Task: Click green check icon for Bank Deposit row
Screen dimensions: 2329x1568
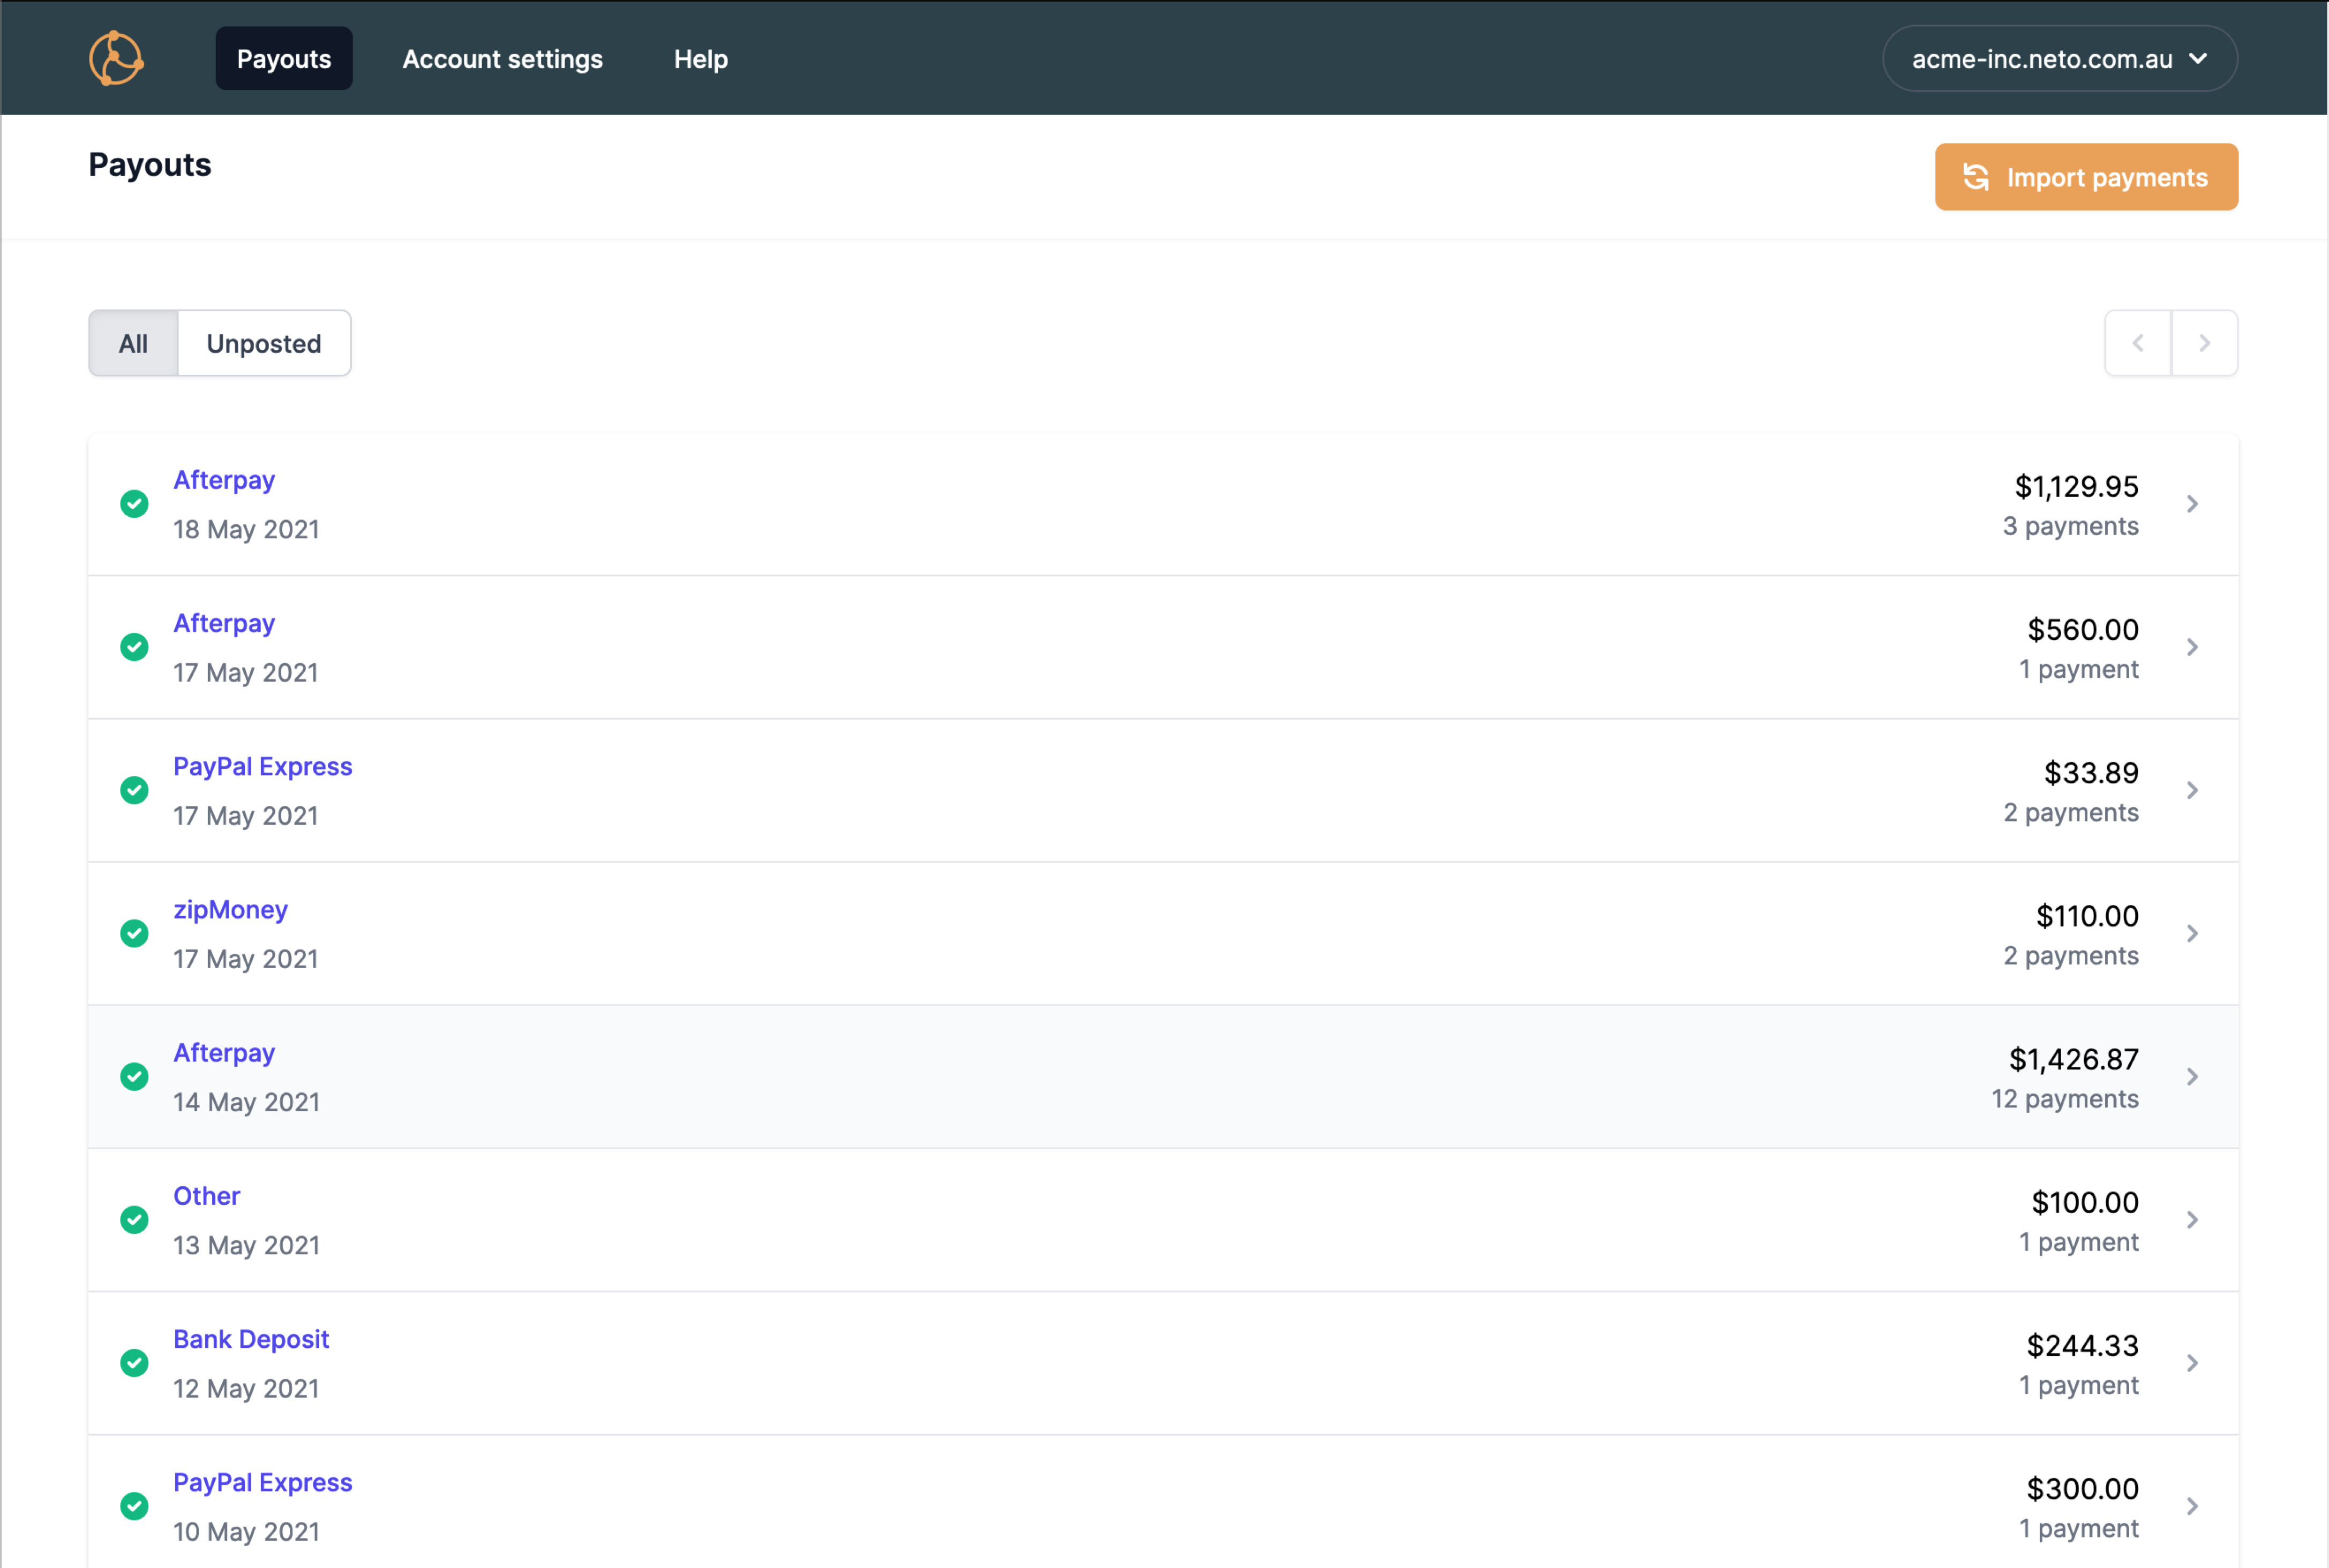Action: tap(134, 1362)
